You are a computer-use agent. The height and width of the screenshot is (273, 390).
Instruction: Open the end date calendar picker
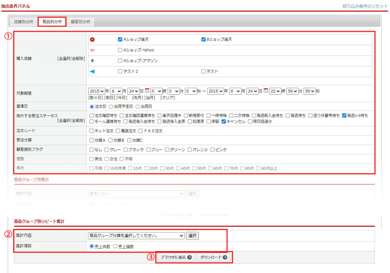coord(265,90)
